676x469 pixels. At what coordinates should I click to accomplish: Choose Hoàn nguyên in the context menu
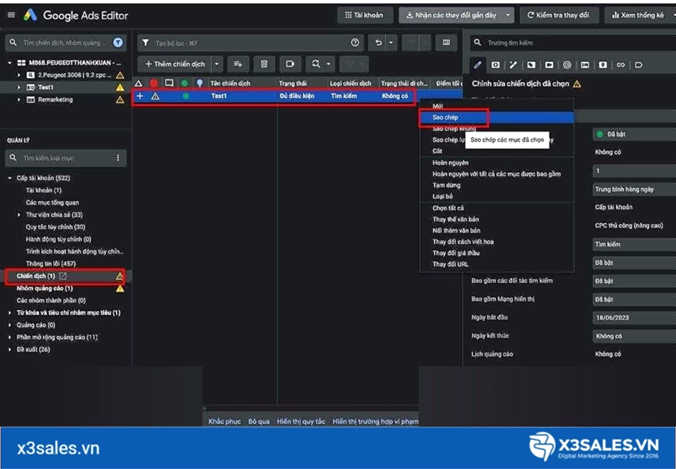tap(496, 162)
